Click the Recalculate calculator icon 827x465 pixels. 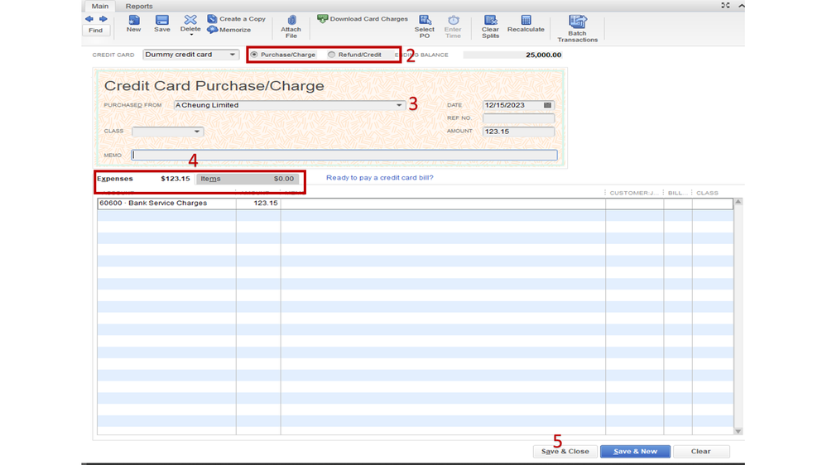point(526,21)
